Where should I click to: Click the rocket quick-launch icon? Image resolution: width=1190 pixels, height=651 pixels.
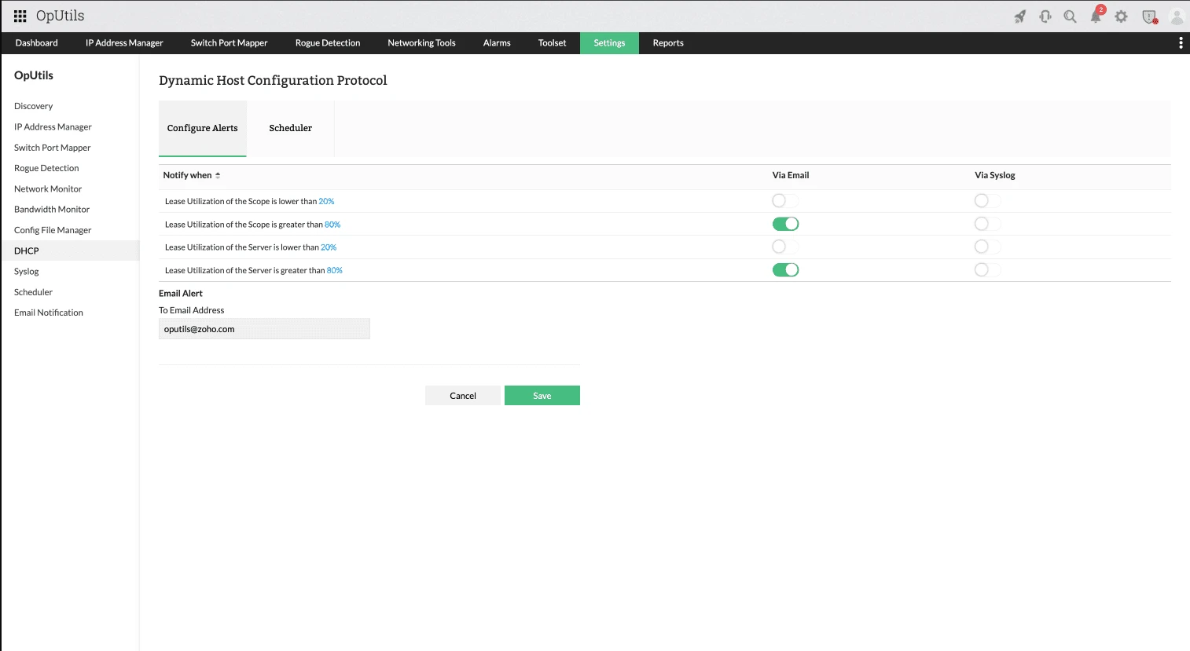[1019, 16]
